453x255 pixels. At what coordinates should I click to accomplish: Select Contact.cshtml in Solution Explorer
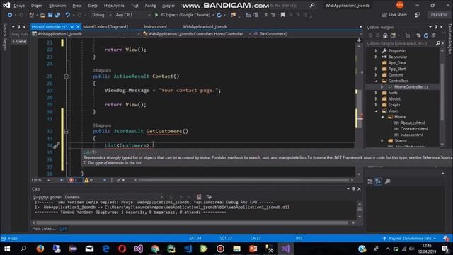[413, 129]
